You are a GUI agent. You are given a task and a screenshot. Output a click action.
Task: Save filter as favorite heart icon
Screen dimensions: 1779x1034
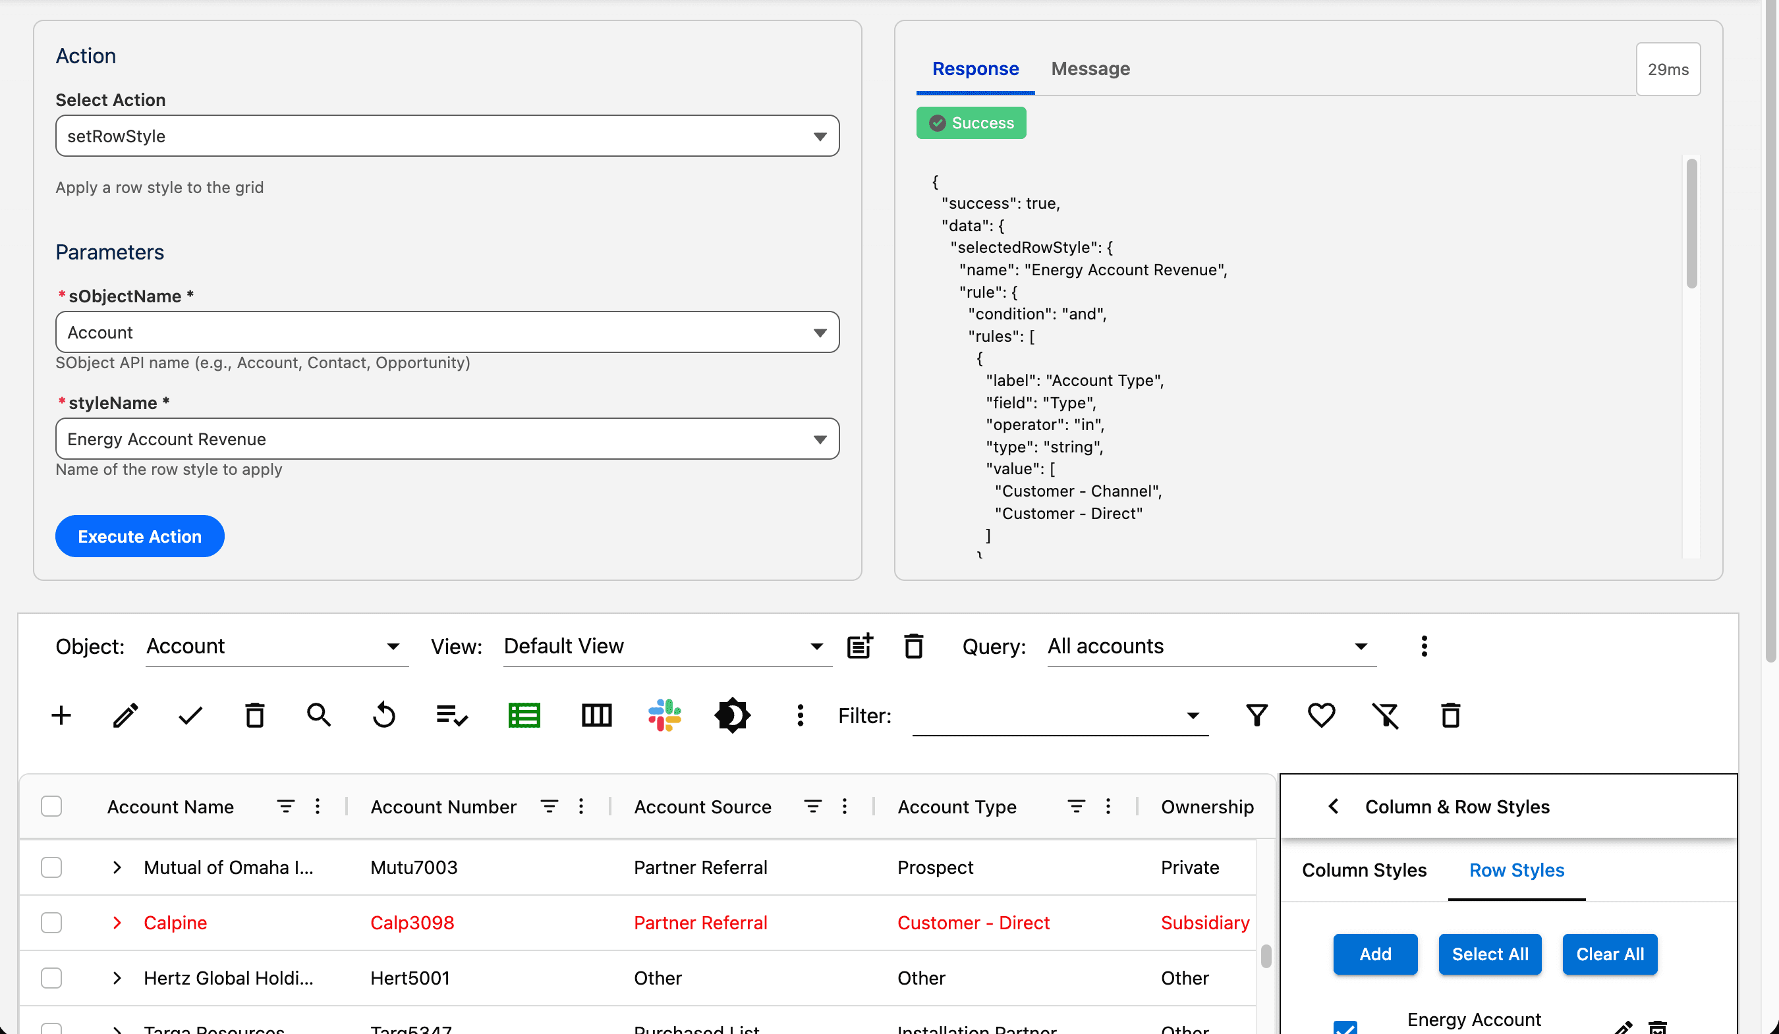point(1321,715)
